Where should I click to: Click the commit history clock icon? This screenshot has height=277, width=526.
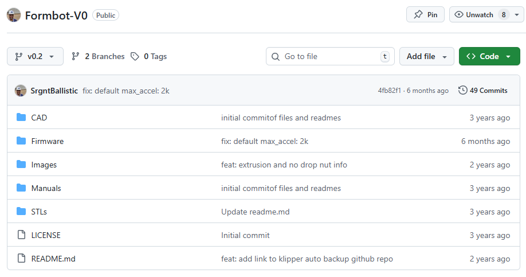click(x=462, y=90)
